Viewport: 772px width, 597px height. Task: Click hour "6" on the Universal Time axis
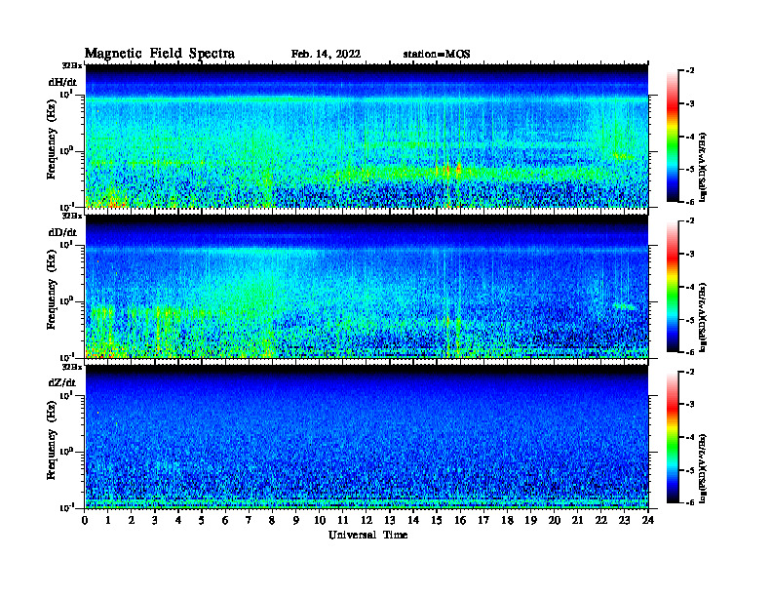[x=225, y=521]
